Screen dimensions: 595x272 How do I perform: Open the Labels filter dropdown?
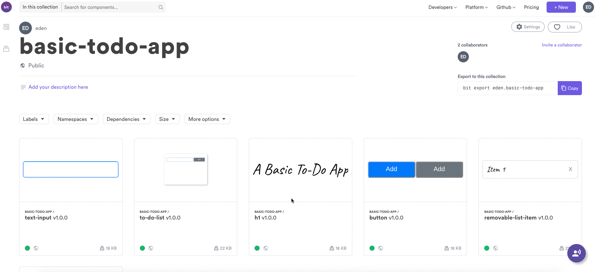34,119
